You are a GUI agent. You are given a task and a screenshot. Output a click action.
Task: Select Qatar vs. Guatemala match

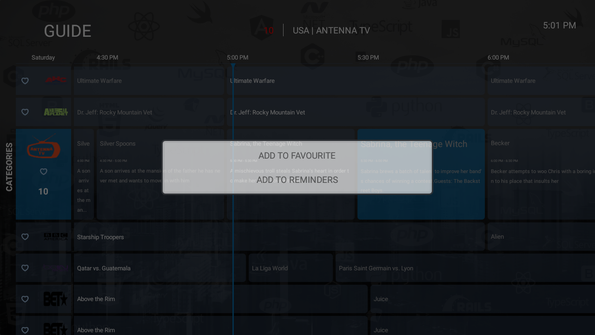pos(159,268)
